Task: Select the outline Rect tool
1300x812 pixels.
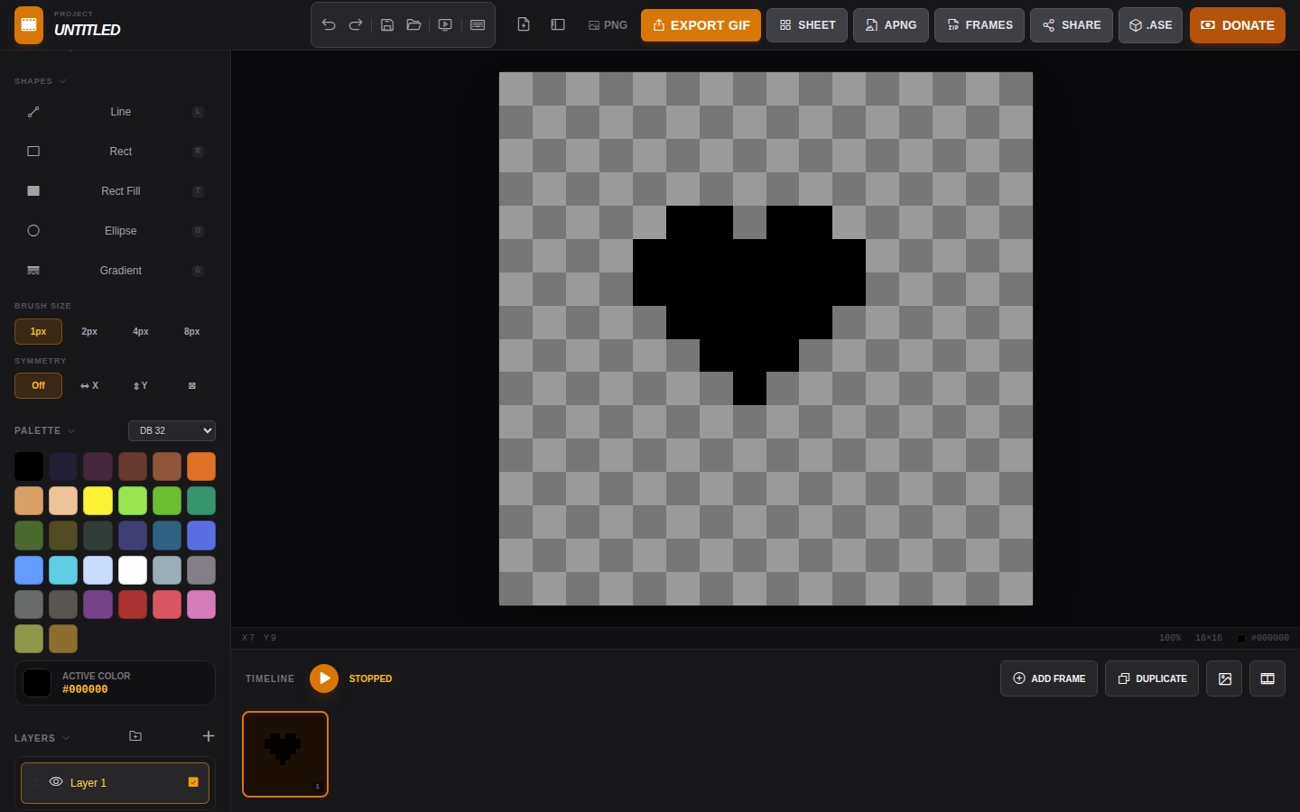Action: coord(115,152)
